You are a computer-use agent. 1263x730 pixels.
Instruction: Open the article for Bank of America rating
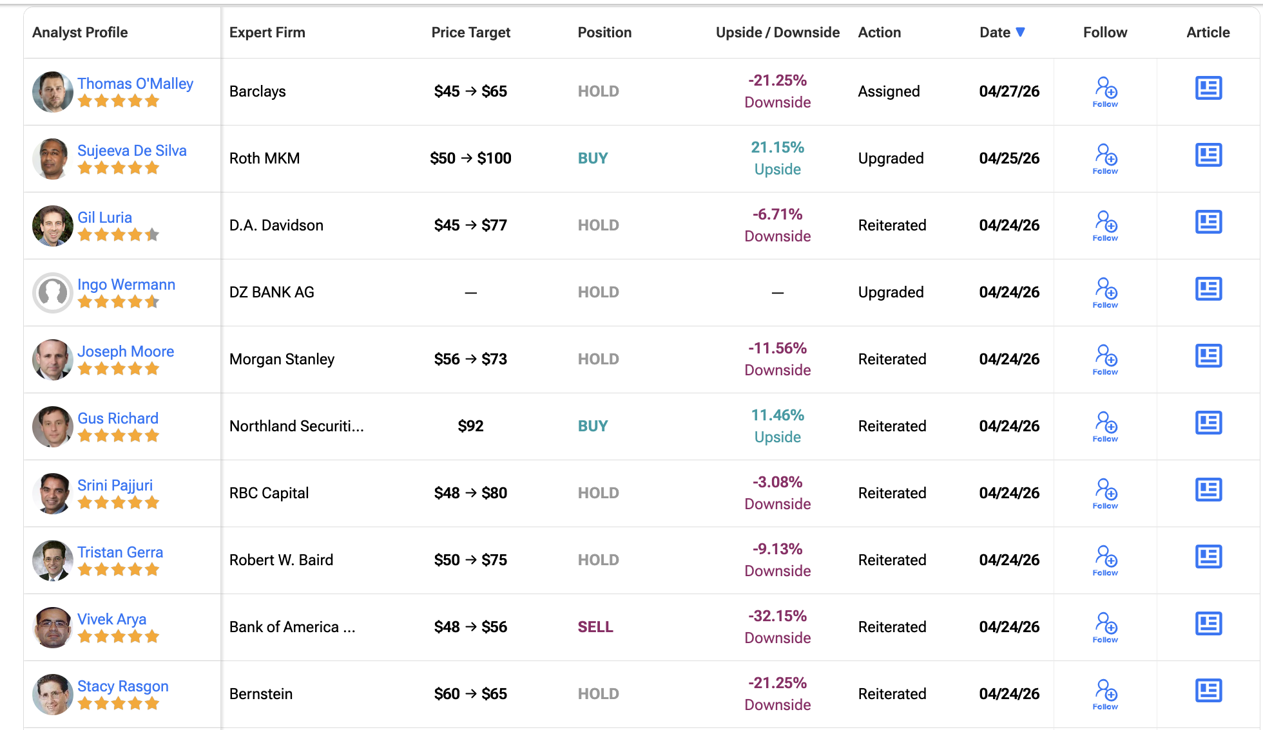(1208, 624)
